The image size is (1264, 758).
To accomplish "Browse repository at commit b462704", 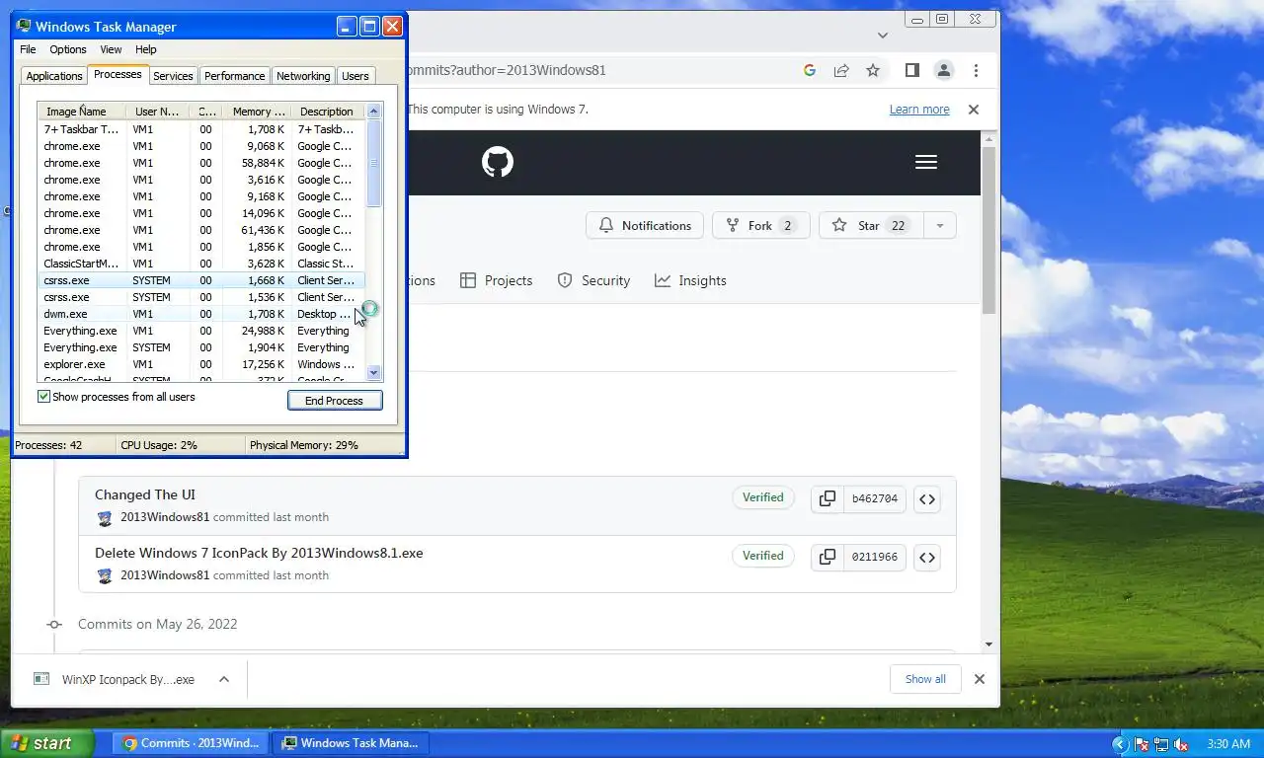I will (927, 498).
